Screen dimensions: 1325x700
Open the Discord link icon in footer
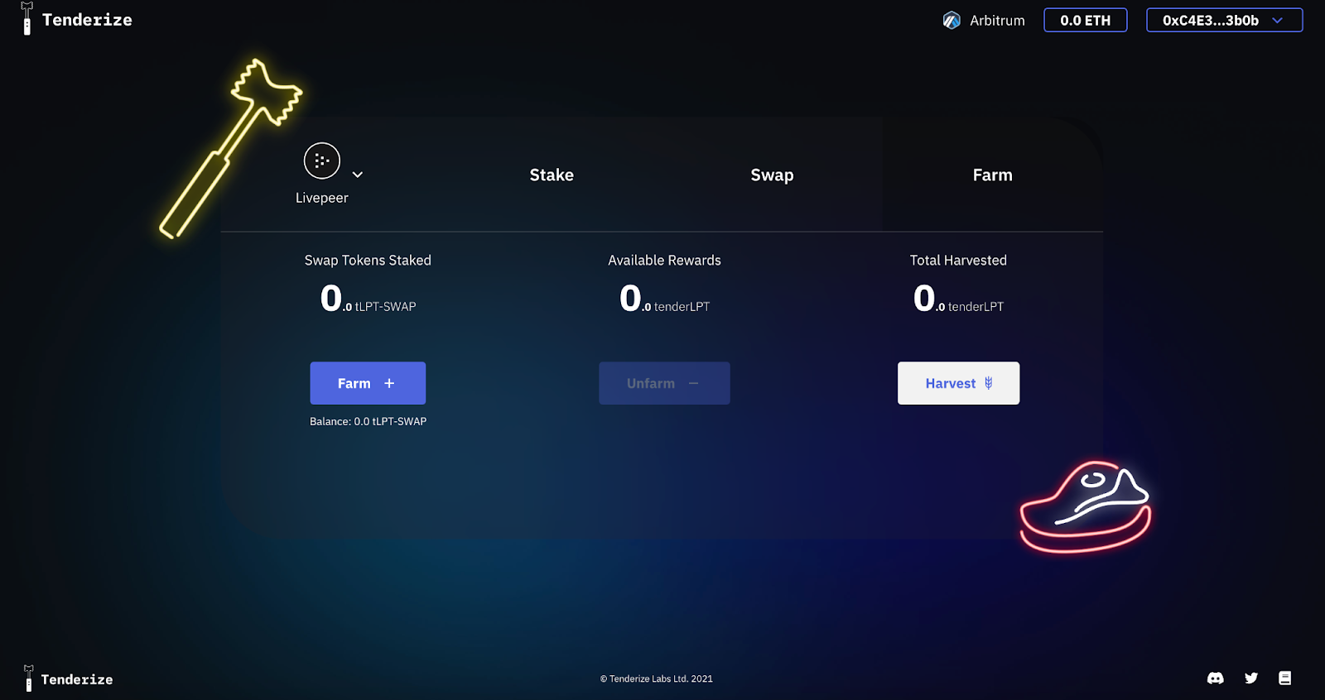click(1216, 678)
